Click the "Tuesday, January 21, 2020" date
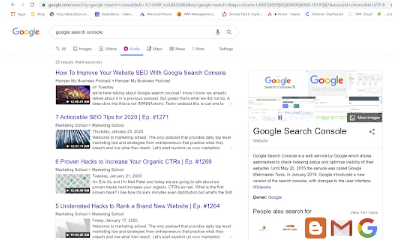Viewport: 400px width, 240px height. [117, 176]
